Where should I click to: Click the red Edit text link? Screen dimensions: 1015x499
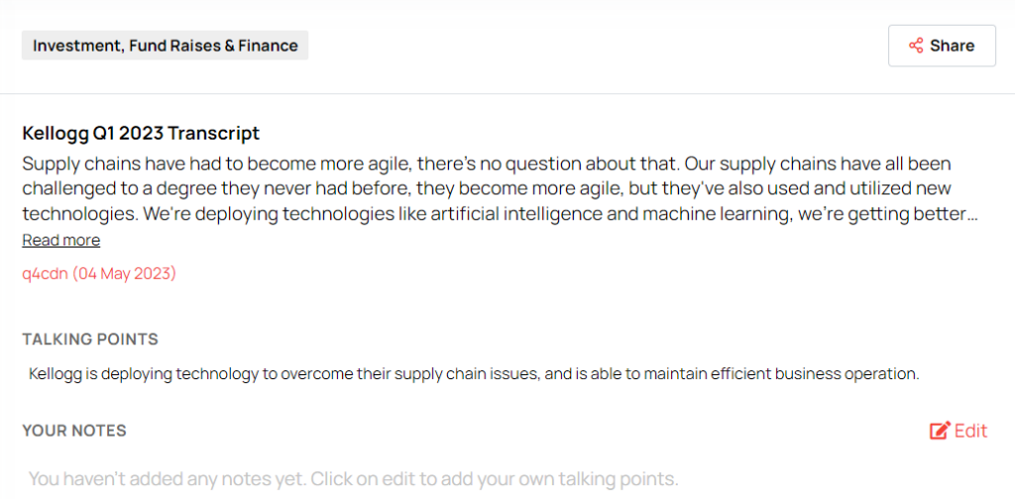tap(971, 431)
